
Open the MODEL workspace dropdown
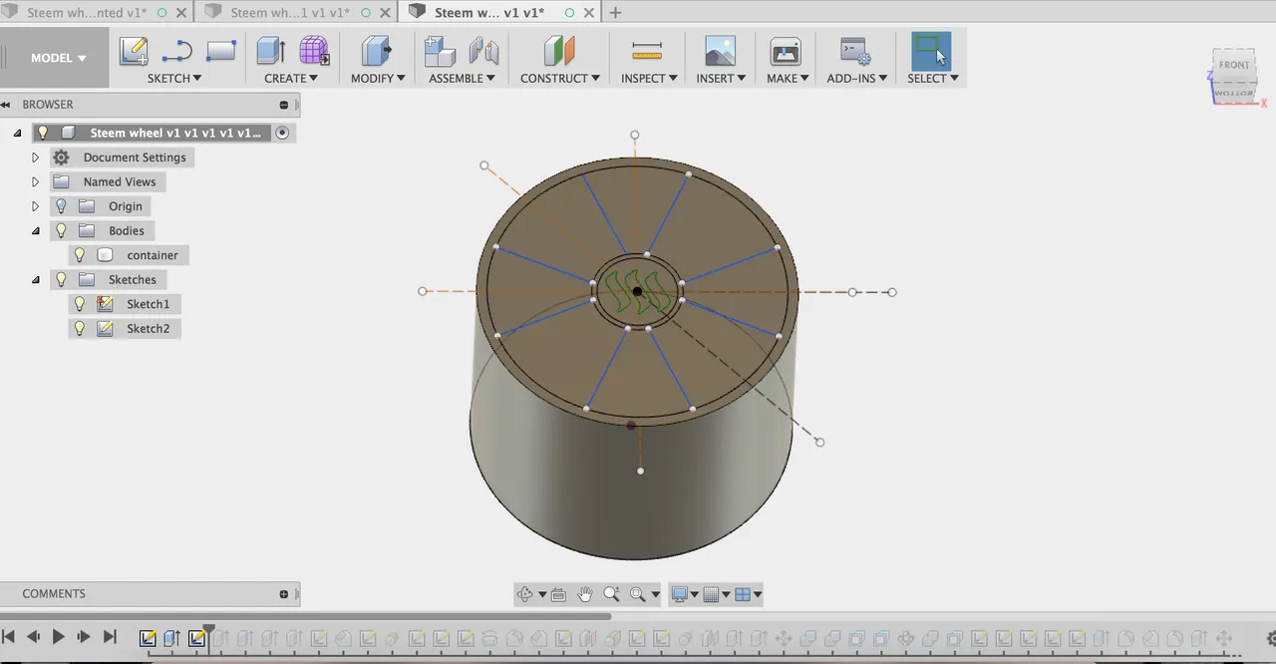pos(58,58)
